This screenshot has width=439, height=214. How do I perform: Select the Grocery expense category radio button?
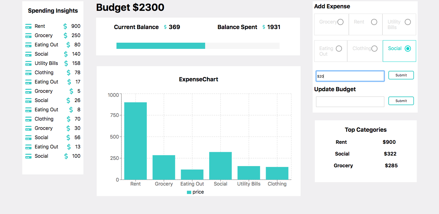[340, 22]
